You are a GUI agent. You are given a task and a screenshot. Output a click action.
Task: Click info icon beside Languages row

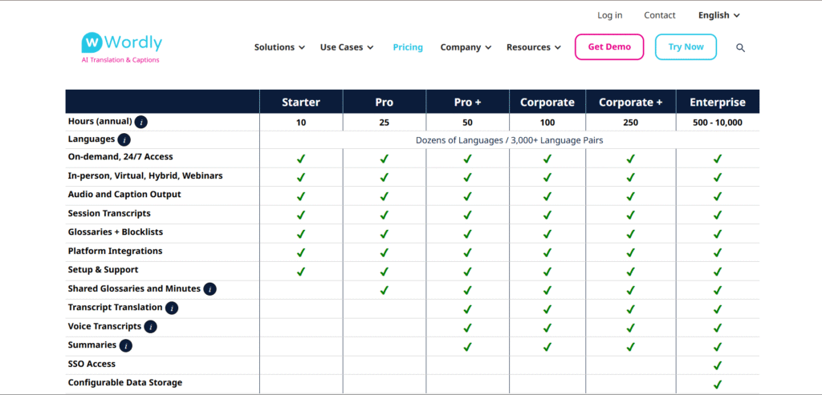coord(124,140)
